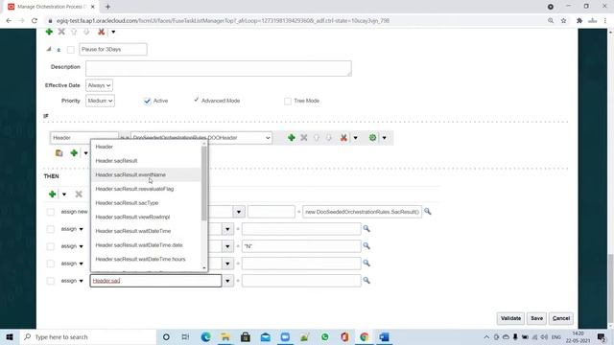Open a new browser tab with plus icon
Image resolution: width=614 pixels, height=345 pixels.
click(x=107, y=7)
